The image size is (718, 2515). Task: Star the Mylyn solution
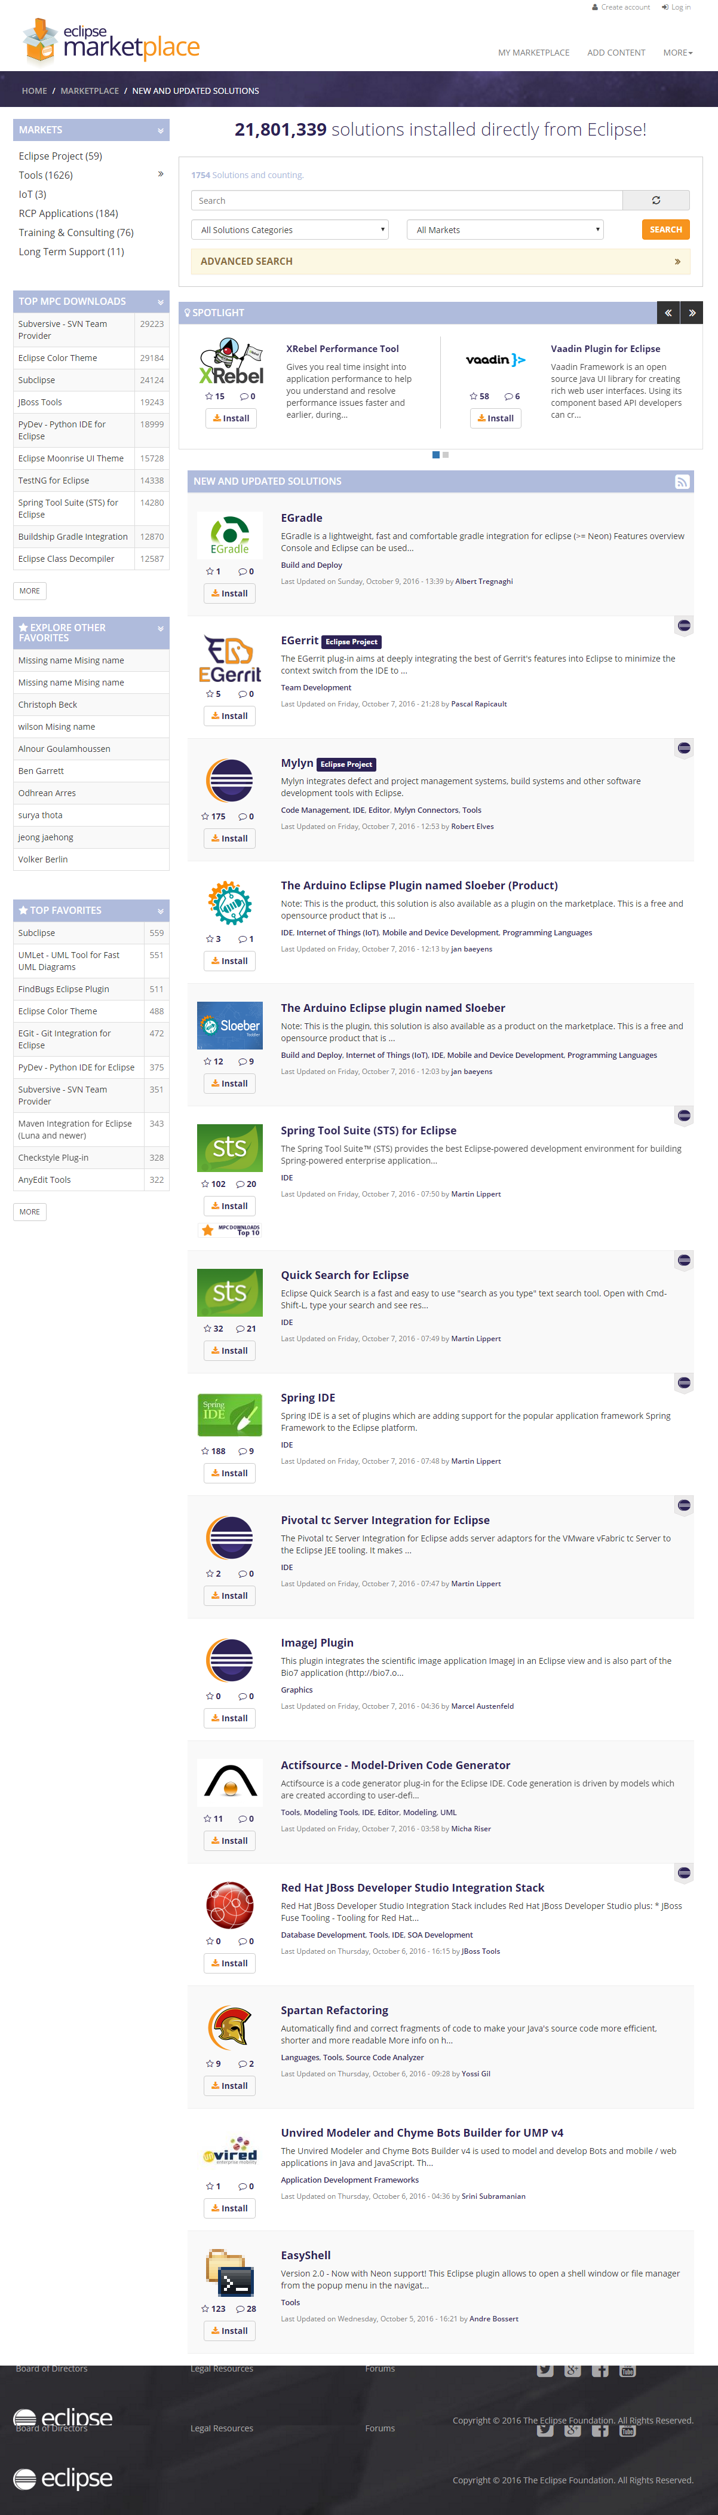coord(205,816)
